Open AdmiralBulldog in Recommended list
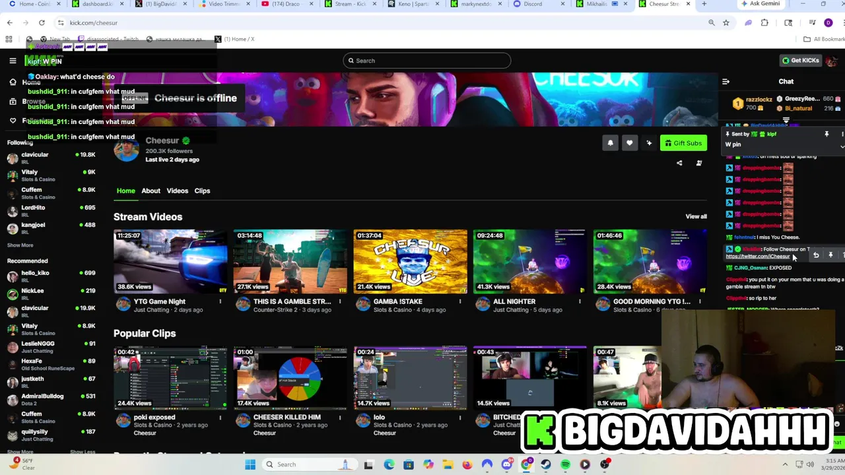The width and height of the screenshot is (845, 475). pyautogui.click(x=51, y=399)
